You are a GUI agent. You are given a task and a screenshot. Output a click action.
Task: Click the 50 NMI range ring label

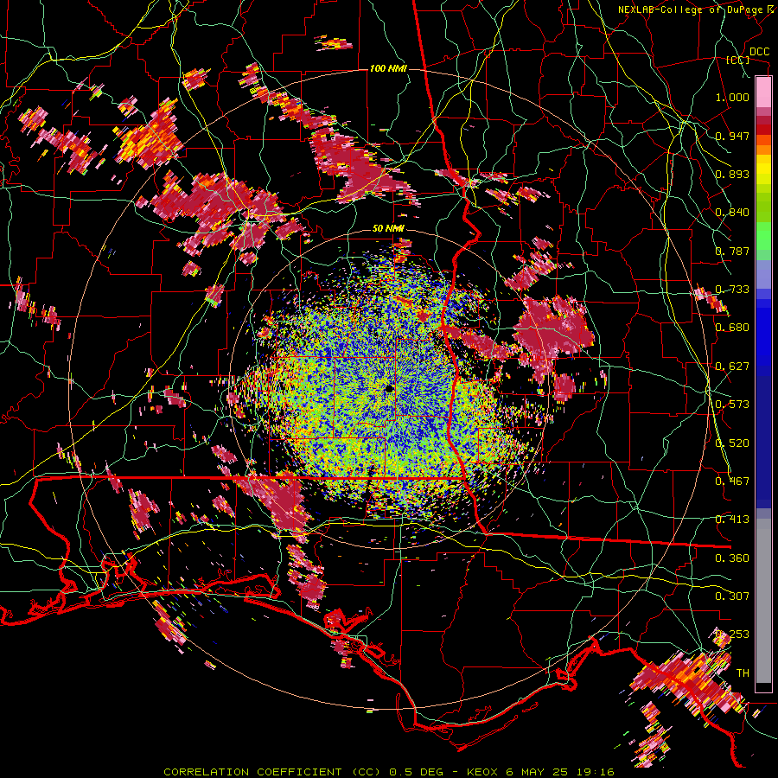(x=388, y=228)
